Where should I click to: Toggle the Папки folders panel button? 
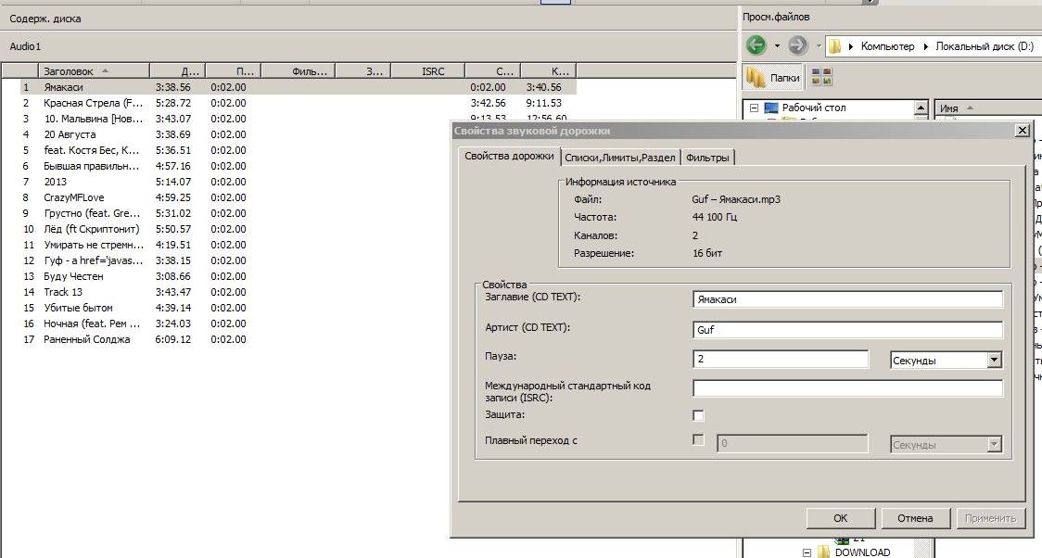(x=773, y=78)
